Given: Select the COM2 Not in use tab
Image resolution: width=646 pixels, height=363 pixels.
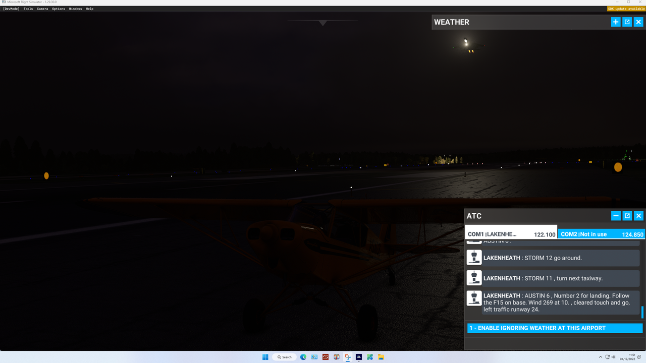Looking at the screenshot, I should (x=602, y=234).
